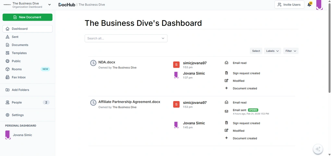Click the People count badge 2
The image size is (331, 156).
click(46, 103)
